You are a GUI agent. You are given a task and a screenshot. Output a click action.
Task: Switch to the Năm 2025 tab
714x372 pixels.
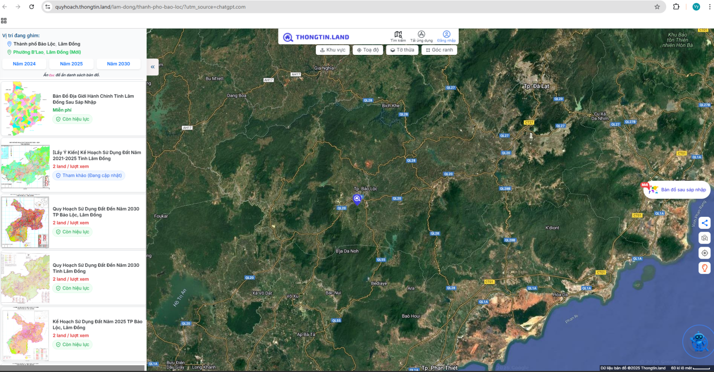71,64
